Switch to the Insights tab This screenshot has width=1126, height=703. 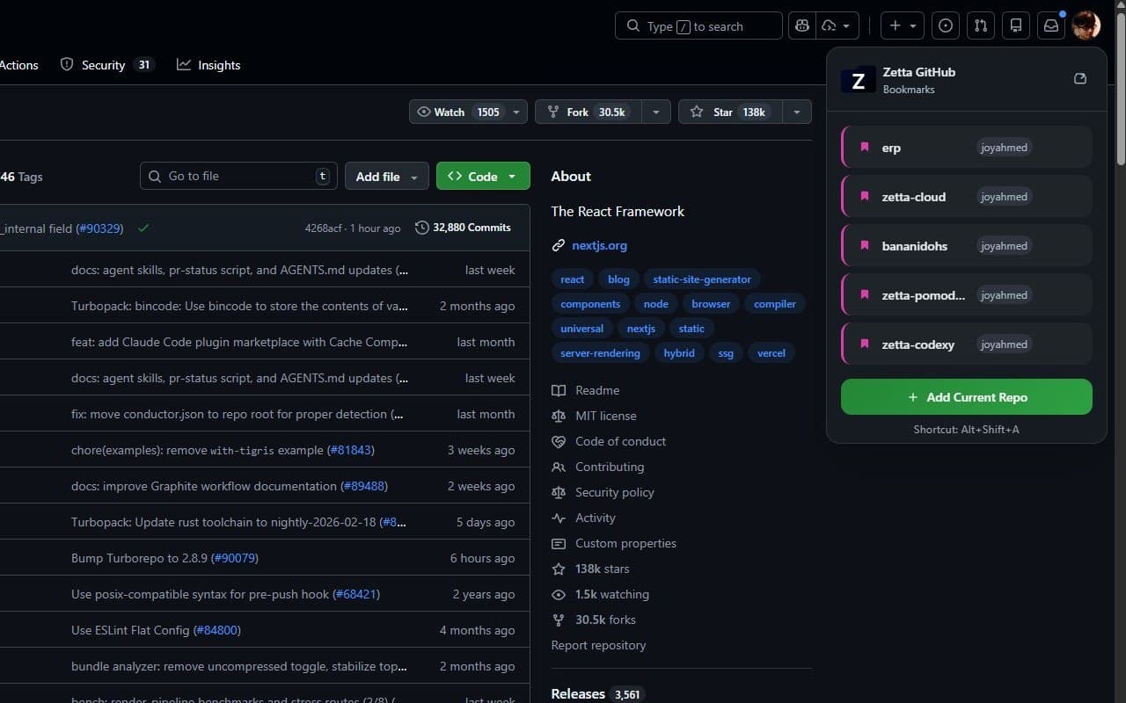tap(208, 65)
